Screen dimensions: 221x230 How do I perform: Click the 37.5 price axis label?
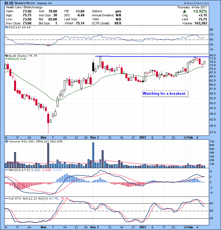tap(212, 132)
